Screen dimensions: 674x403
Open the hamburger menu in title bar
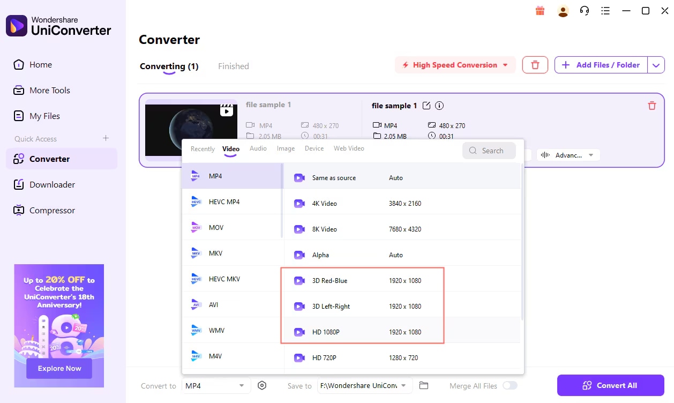tap(606, 11)
